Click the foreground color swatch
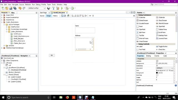Viewport: 178px width, 100px height. pos(157,73)
